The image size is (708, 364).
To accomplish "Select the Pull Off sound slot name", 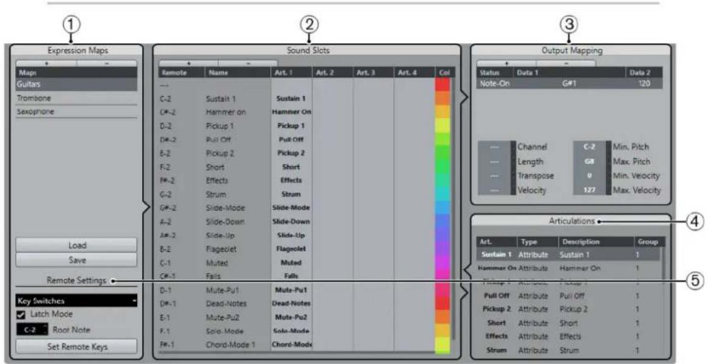I will [x=218, y=140].
